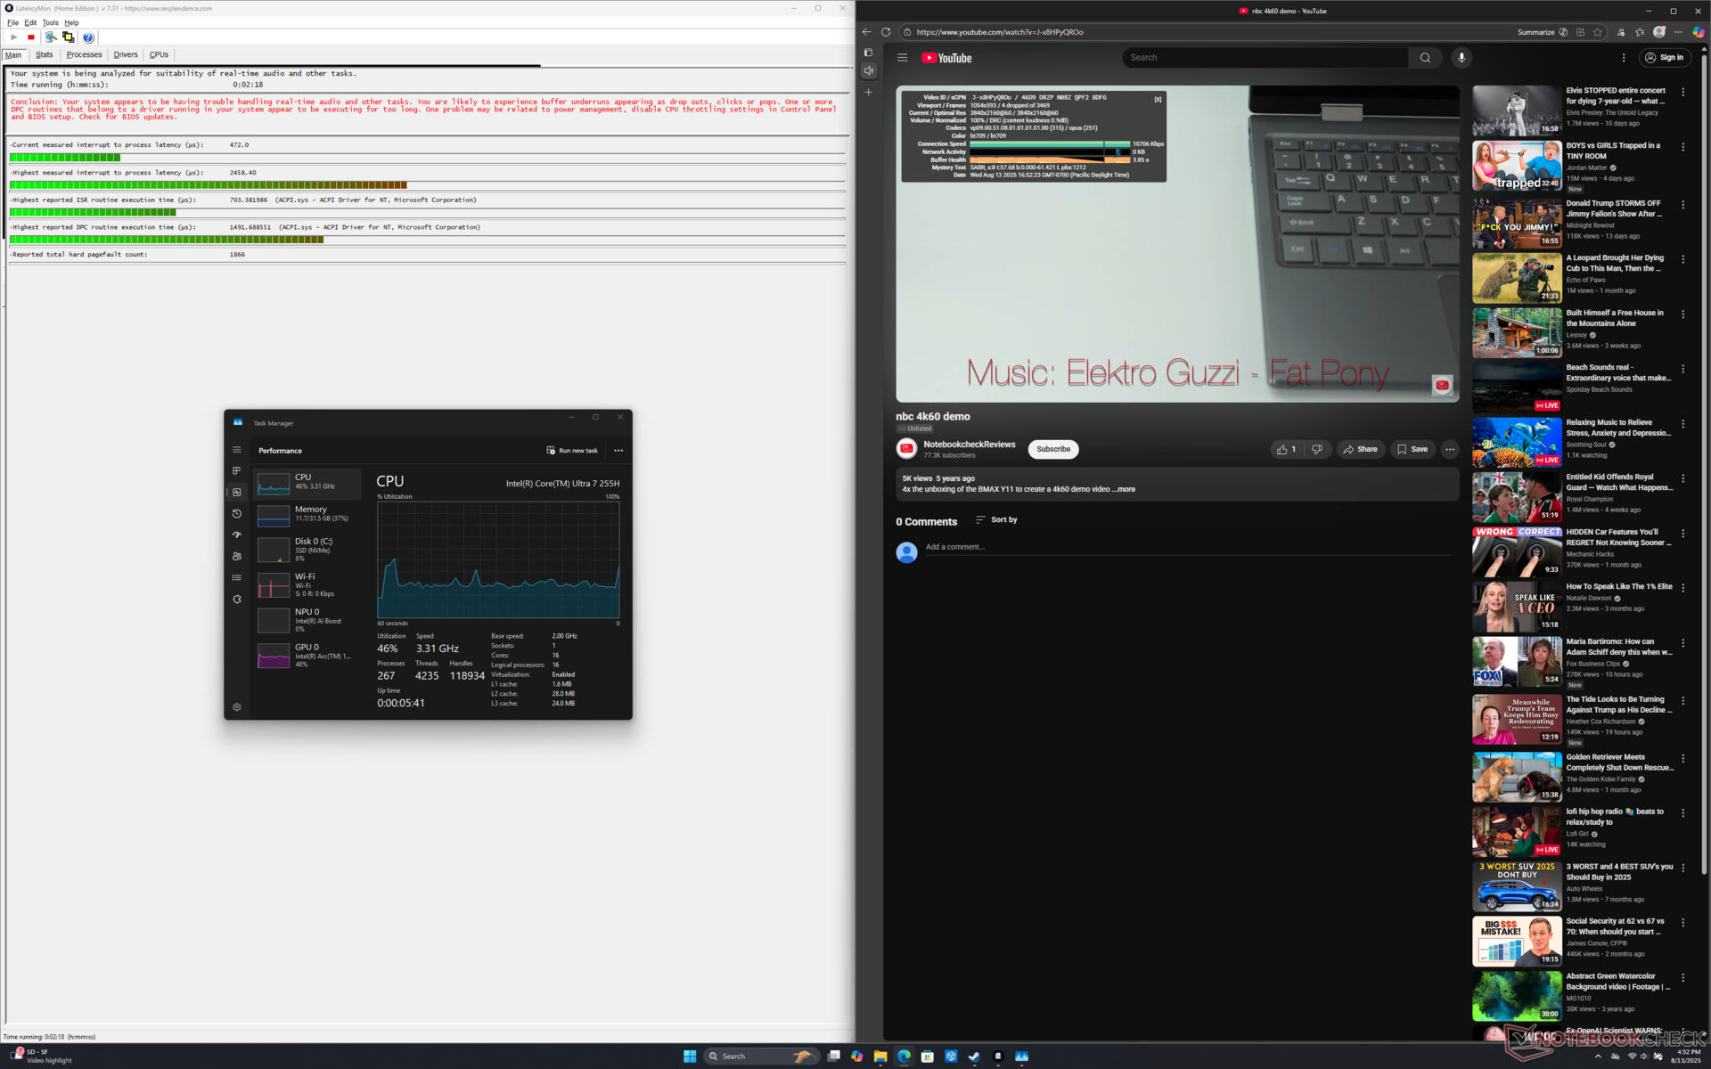Switch to LatencyMon CPUs tab

(x=159, y=54)
